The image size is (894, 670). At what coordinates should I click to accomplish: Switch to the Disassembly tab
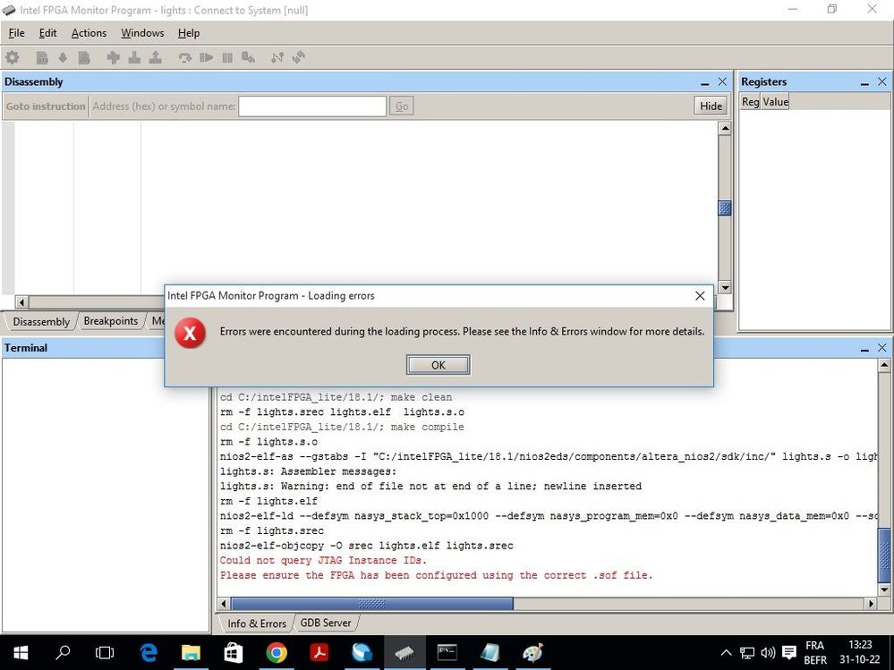click(41, 321)
